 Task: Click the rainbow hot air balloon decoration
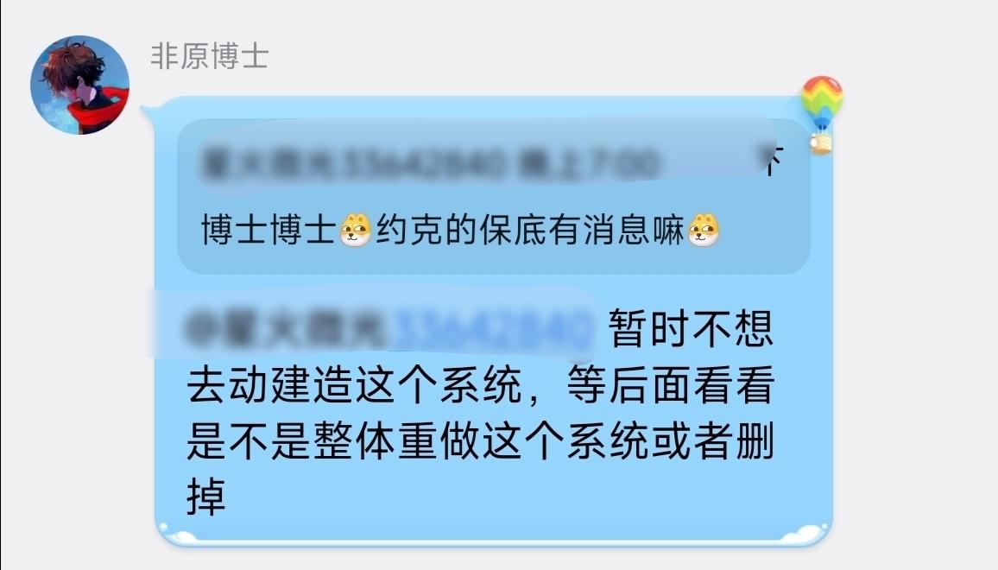tap(822, 115)
